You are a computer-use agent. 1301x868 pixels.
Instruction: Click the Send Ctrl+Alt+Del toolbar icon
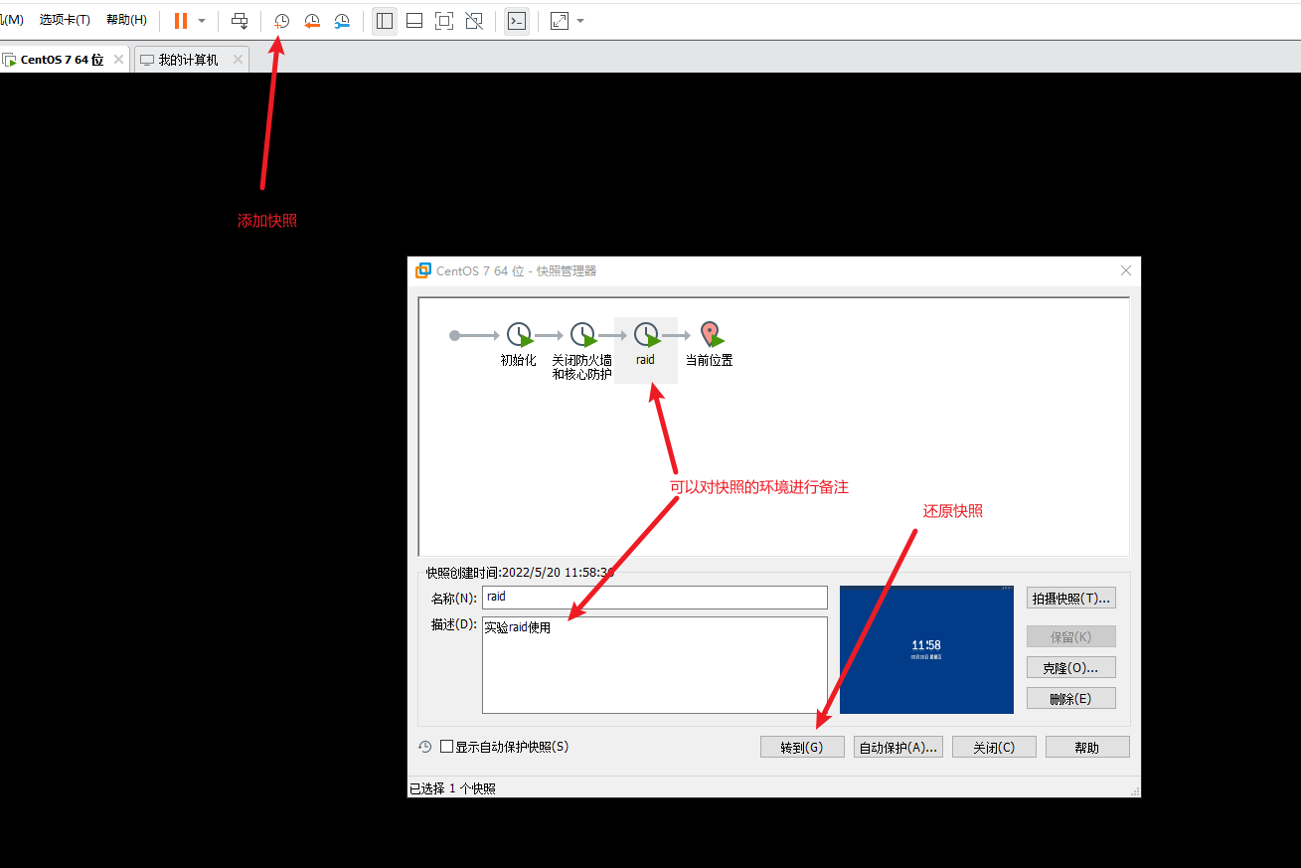(x=240, y=20)
